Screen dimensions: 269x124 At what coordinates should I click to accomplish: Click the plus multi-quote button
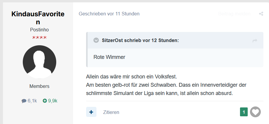(91, 112)
